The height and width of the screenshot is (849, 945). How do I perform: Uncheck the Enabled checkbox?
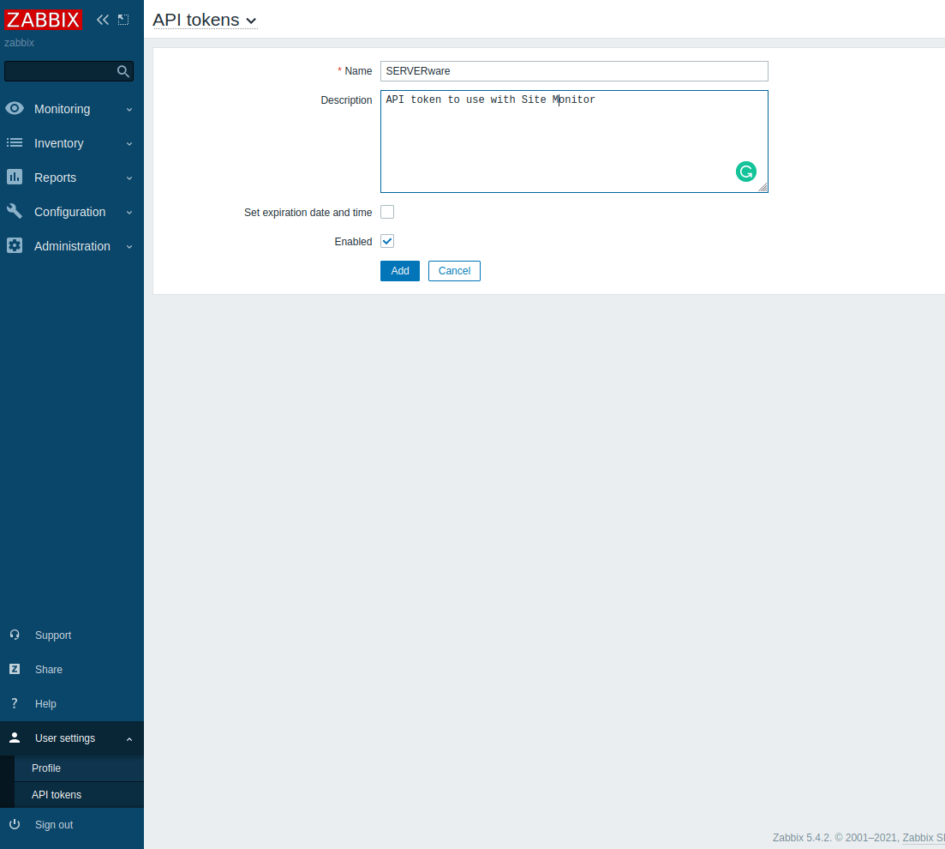(x=386, y=241)
